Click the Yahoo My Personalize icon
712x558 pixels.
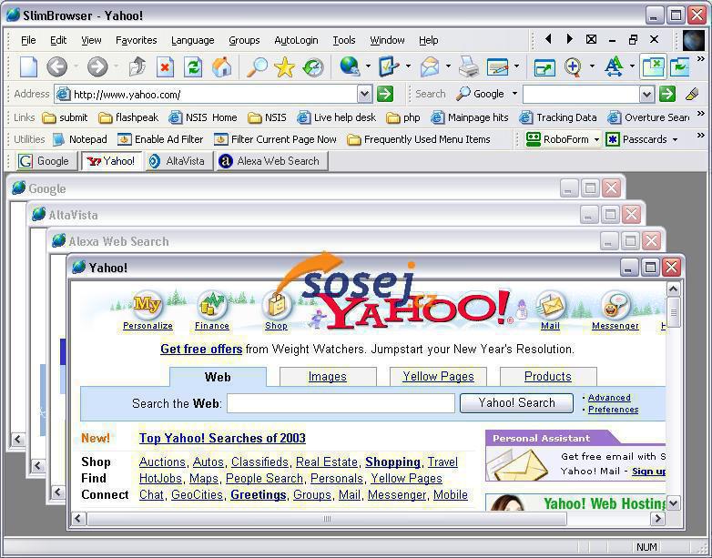coord(147,305)
